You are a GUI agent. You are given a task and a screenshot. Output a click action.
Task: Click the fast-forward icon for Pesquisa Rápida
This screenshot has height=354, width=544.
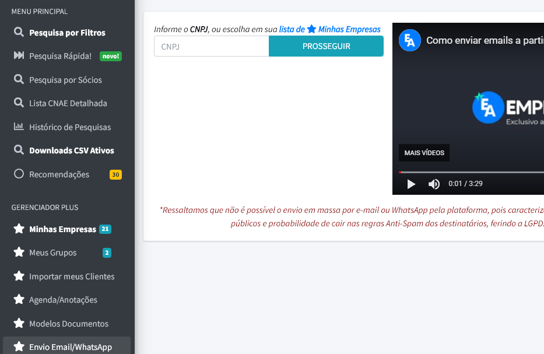(19, 56)
